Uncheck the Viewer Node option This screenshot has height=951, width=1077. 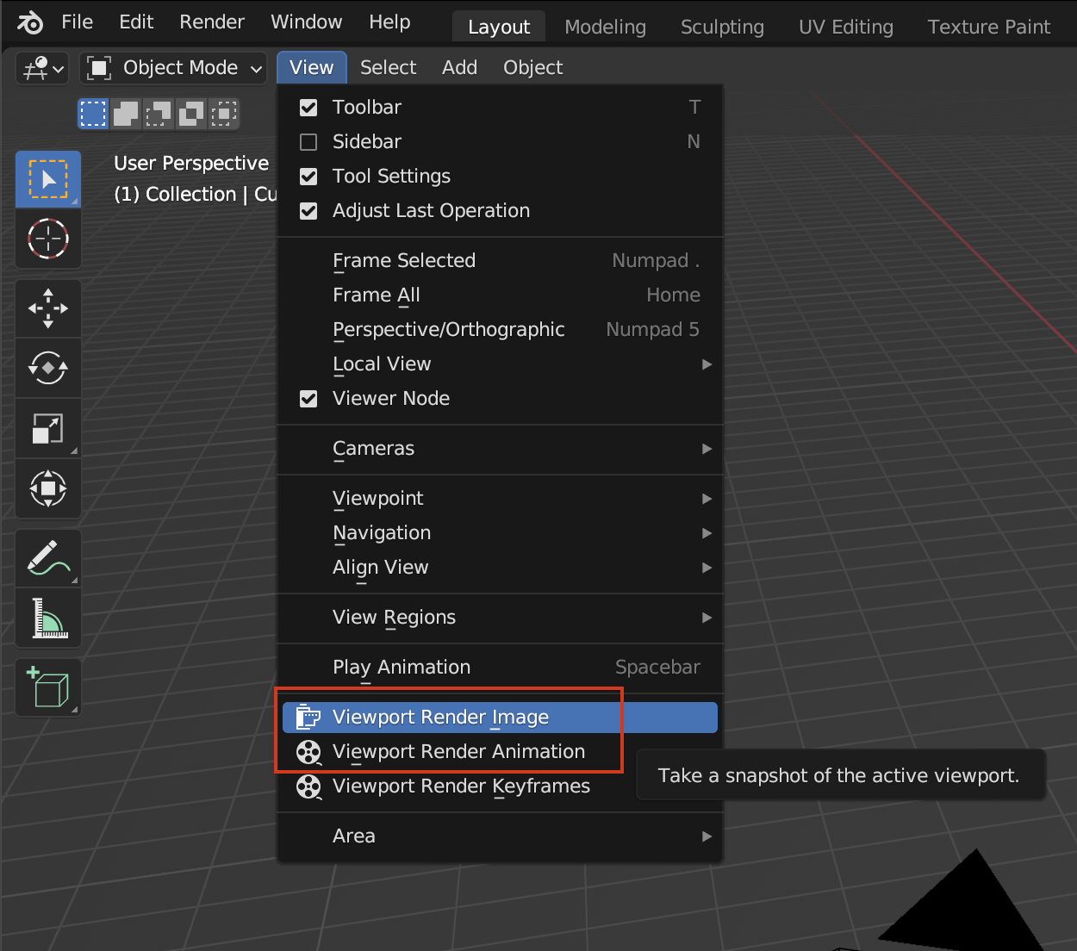308,398
